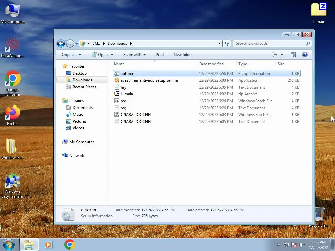Click Print in the toolbar

pos(160,55)
